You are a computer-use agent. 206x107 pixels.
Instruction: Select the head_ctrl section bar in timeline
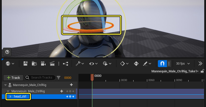click(x=141, y=97)
